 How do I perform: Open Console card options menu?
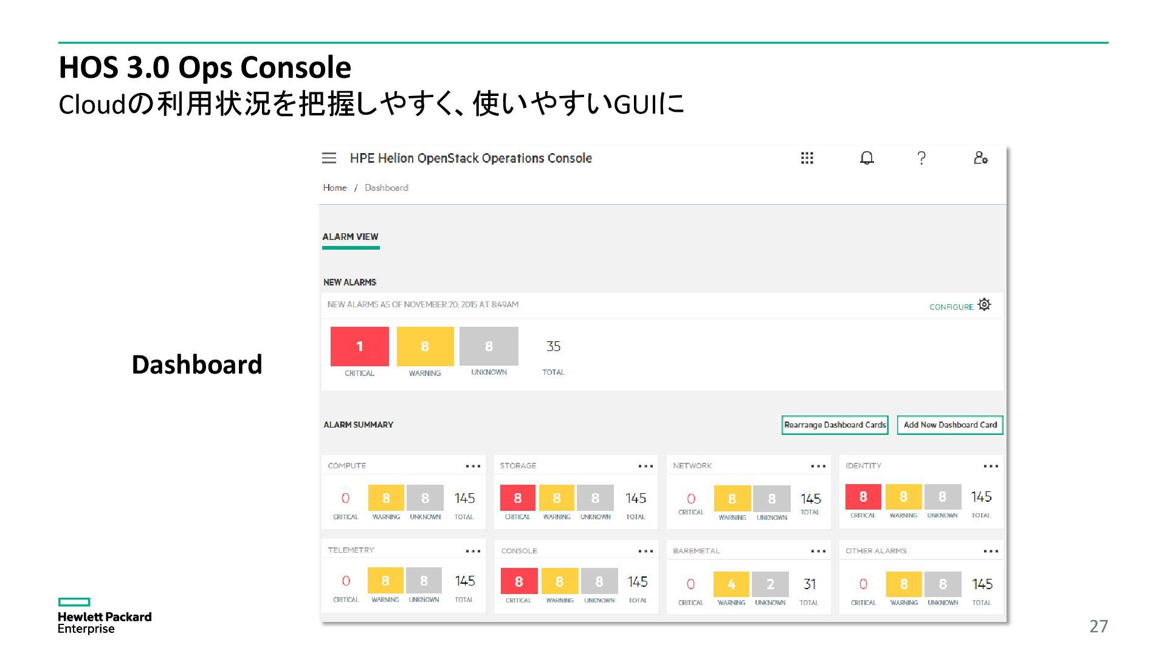coord(645,552)
